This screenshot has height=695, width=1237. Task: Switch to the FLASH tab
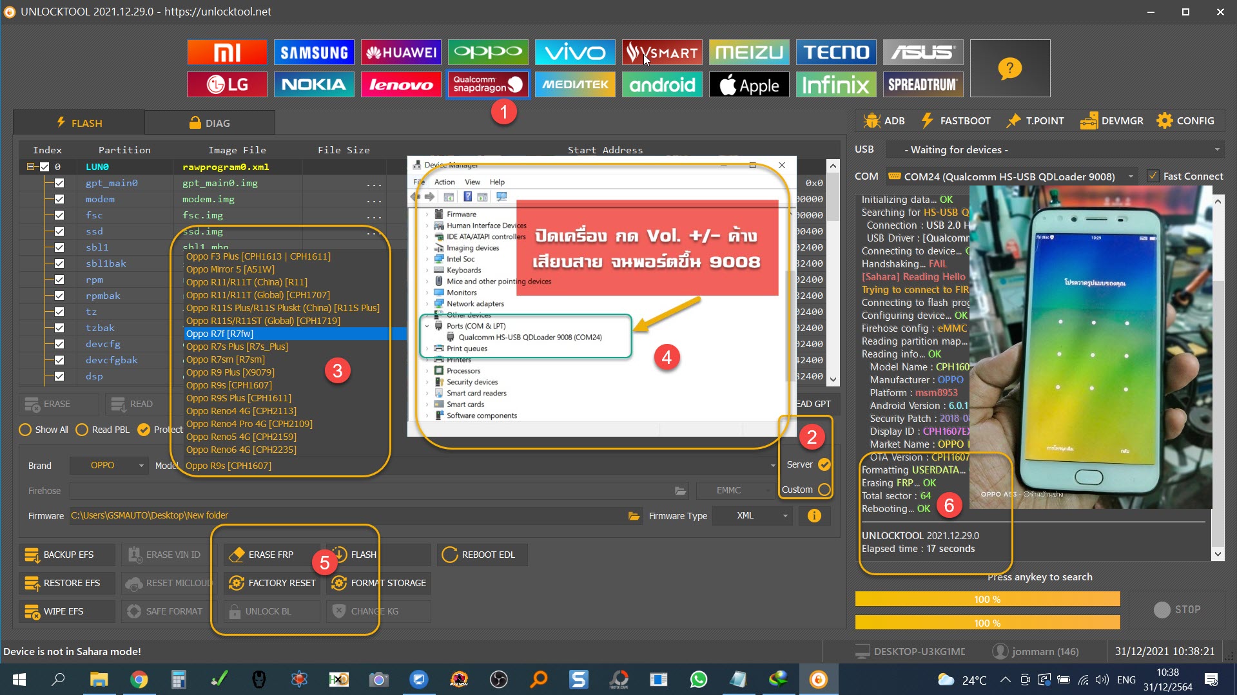pos(79,123)
